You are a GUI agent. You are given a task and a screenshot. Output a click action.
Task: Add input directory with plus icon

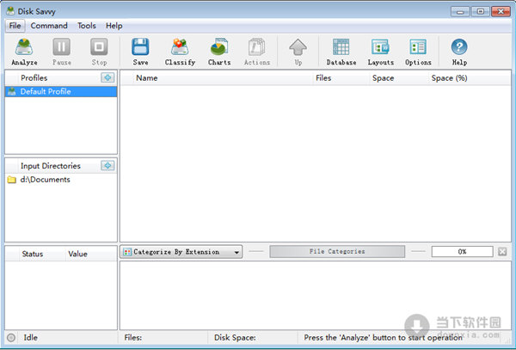click(x=107, y=165)
